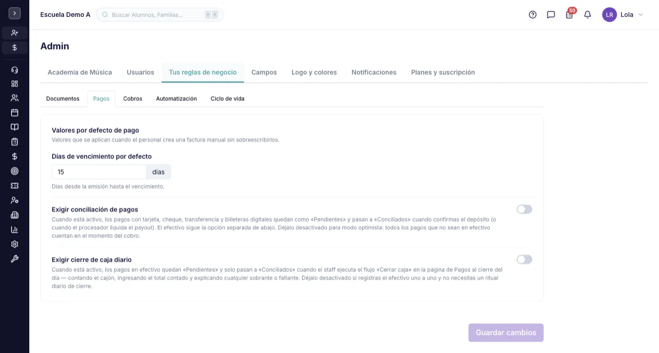Select the Documentos sub-tab

(63, 99)
